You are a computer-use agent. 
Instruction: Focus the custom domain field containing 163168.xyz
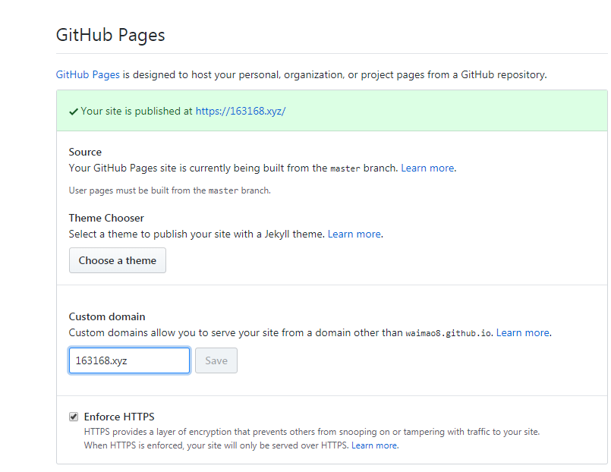pyautogui.click(x=129, y=360)
